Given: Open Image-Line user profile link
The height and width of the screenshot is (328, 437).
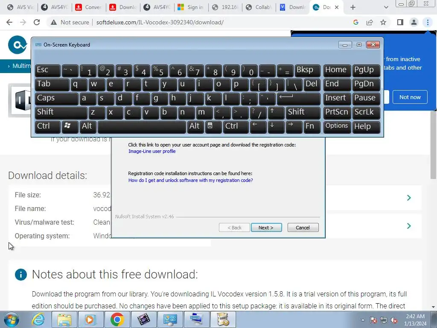Looking at the screenshot, I should pos(152,151).
